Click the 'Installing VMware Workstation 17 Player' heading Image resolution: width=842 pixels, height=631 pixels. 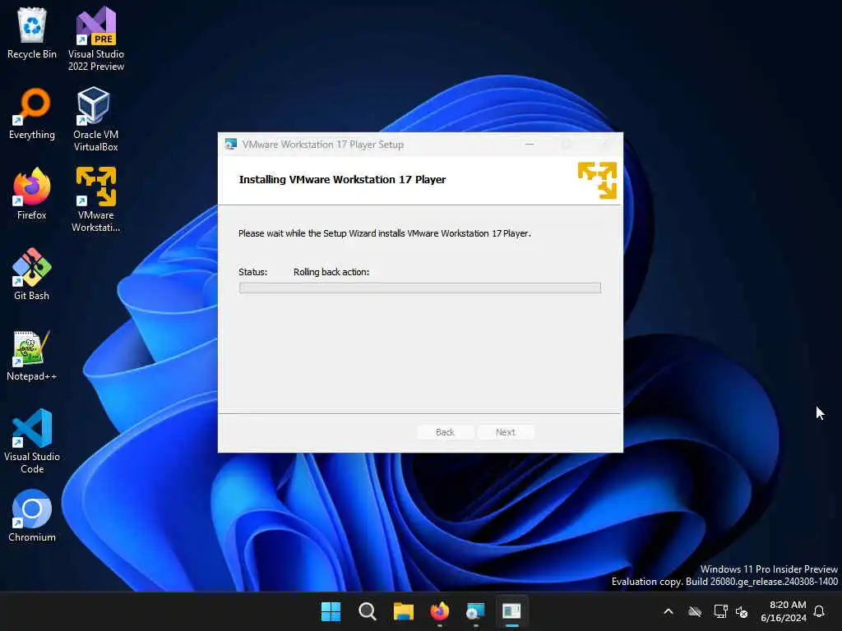tap(342, 179)
